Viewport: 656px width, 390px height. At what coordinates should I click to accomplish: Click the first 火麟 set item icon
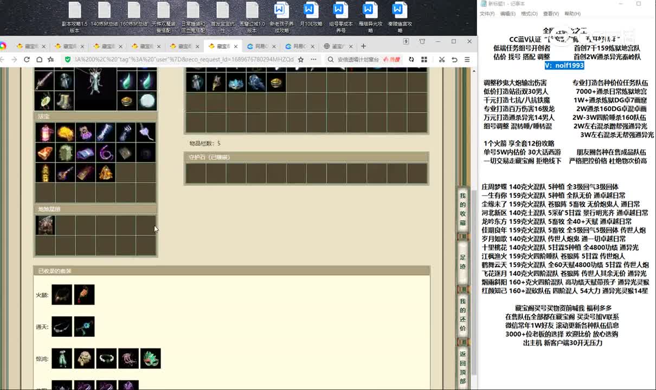(62, 295)
